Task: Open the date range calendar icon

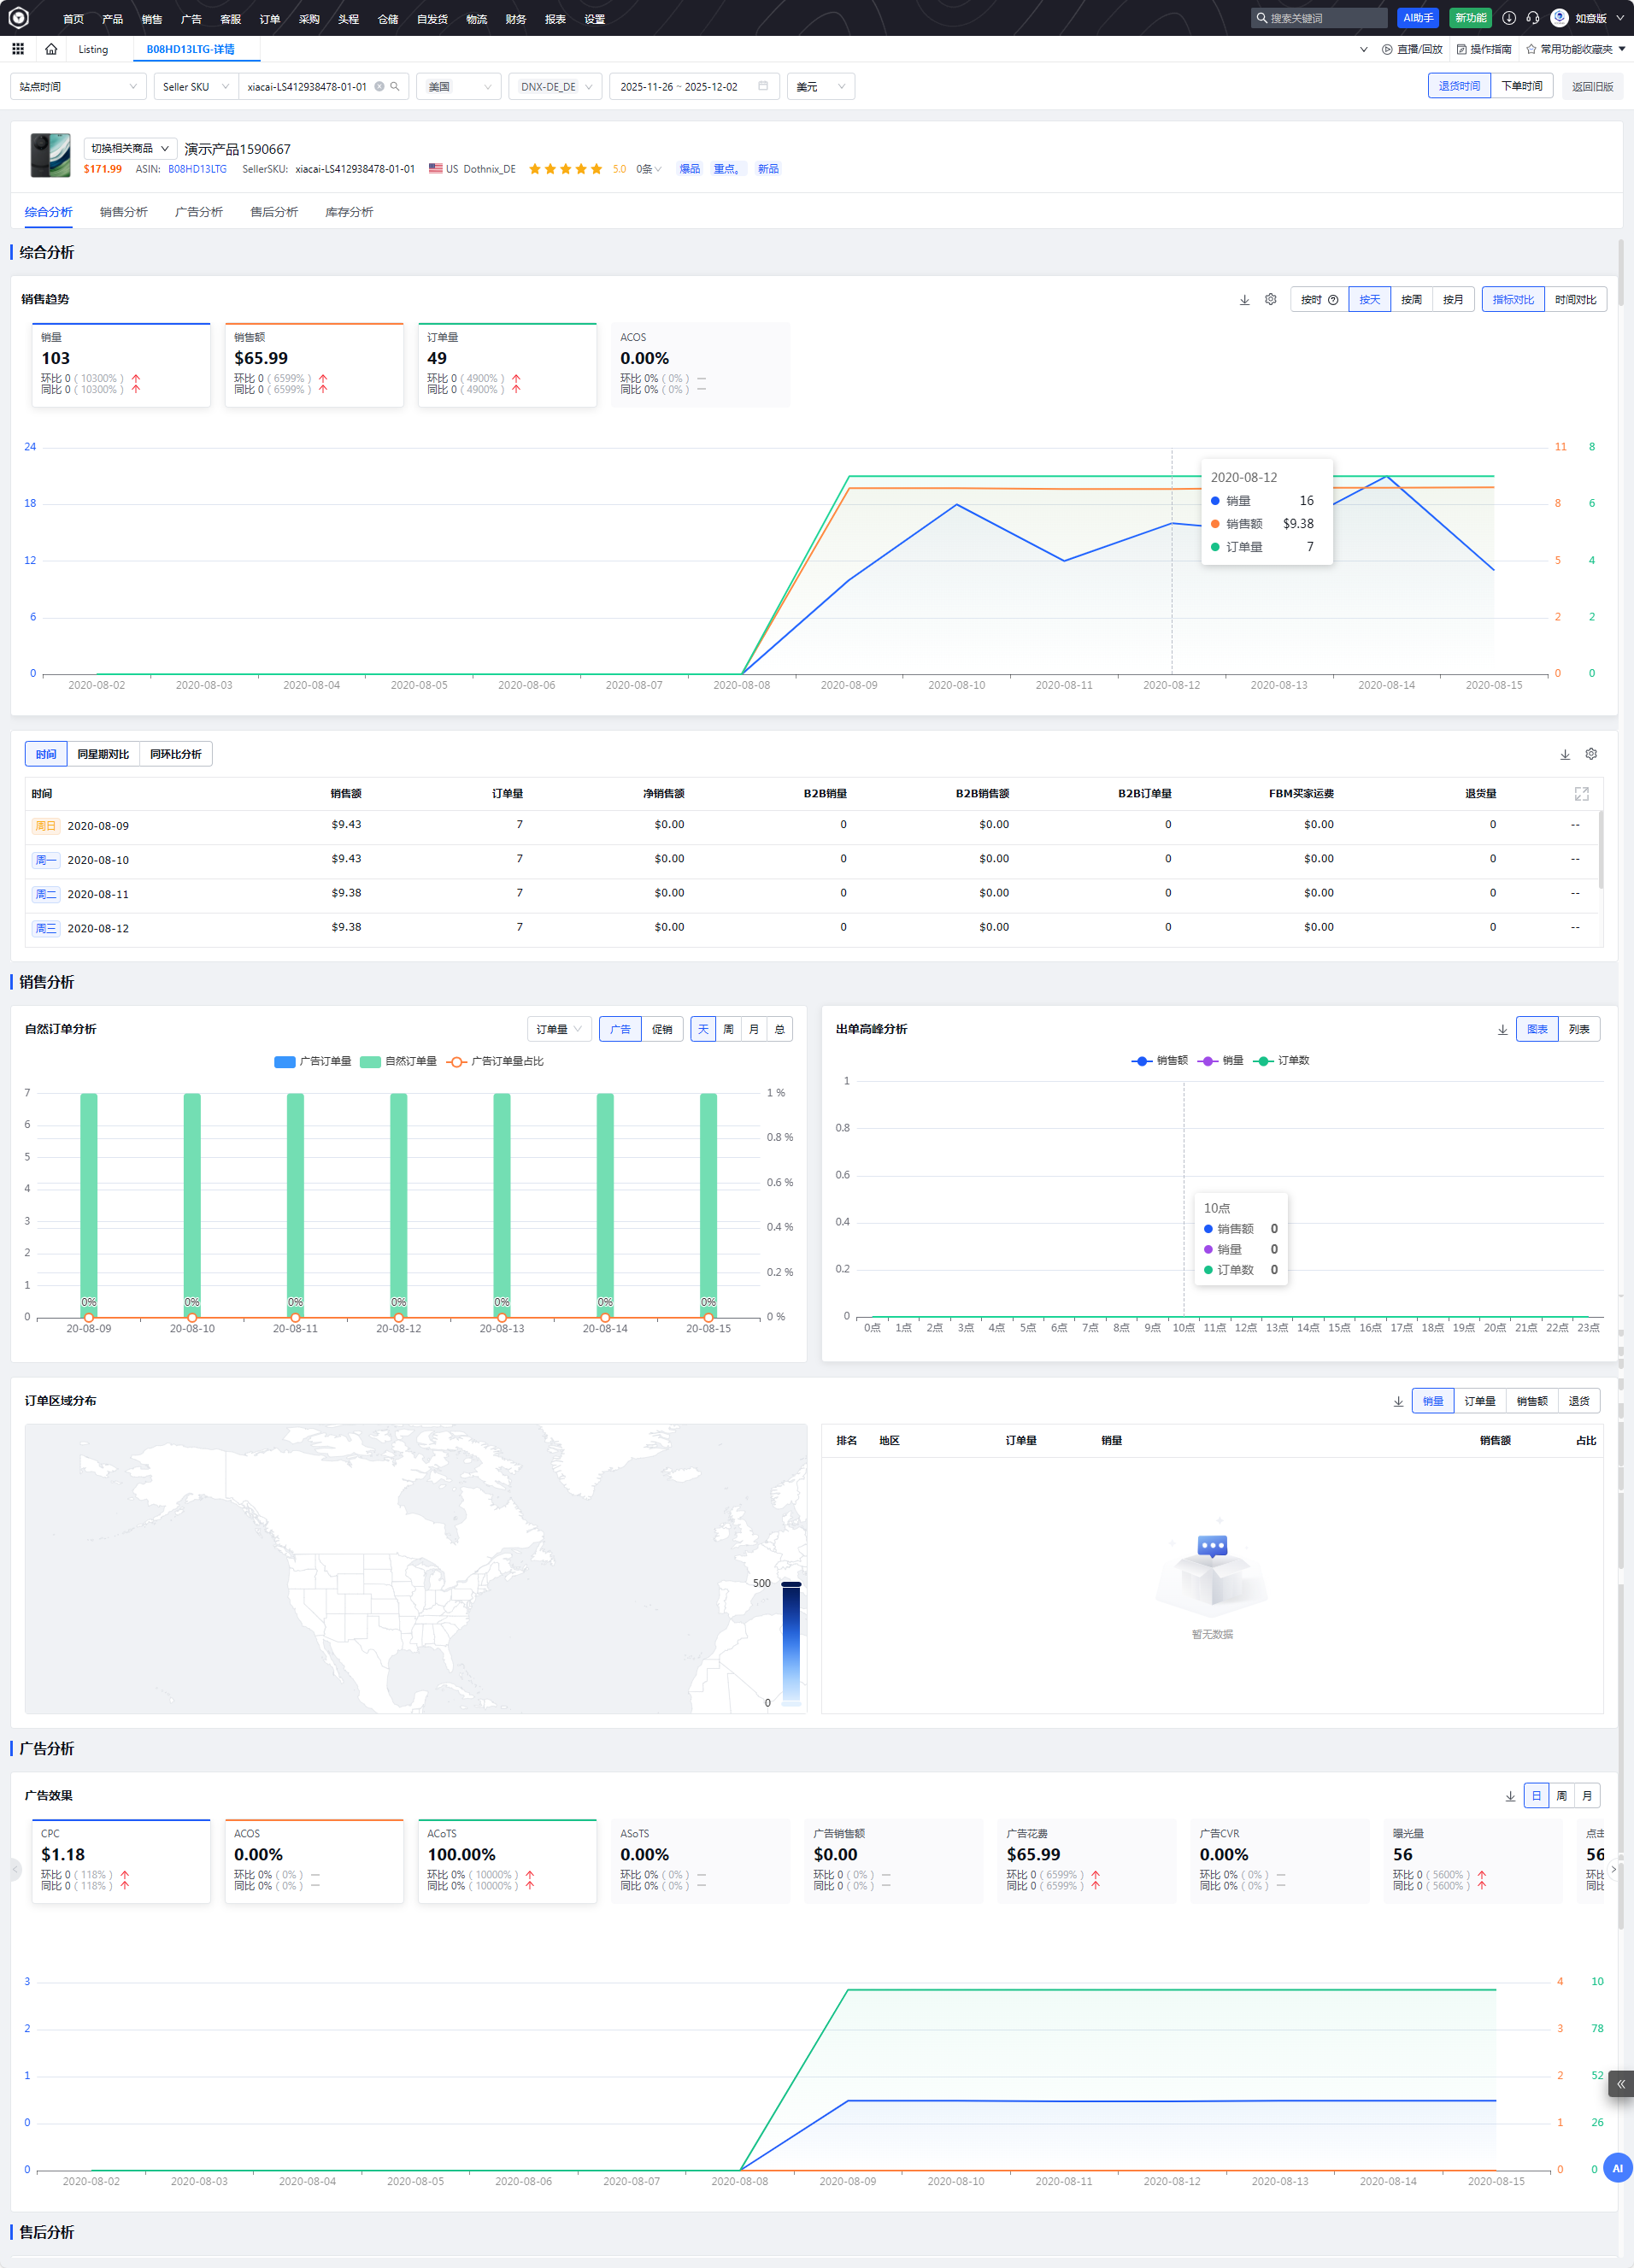Action: point(763,87)
